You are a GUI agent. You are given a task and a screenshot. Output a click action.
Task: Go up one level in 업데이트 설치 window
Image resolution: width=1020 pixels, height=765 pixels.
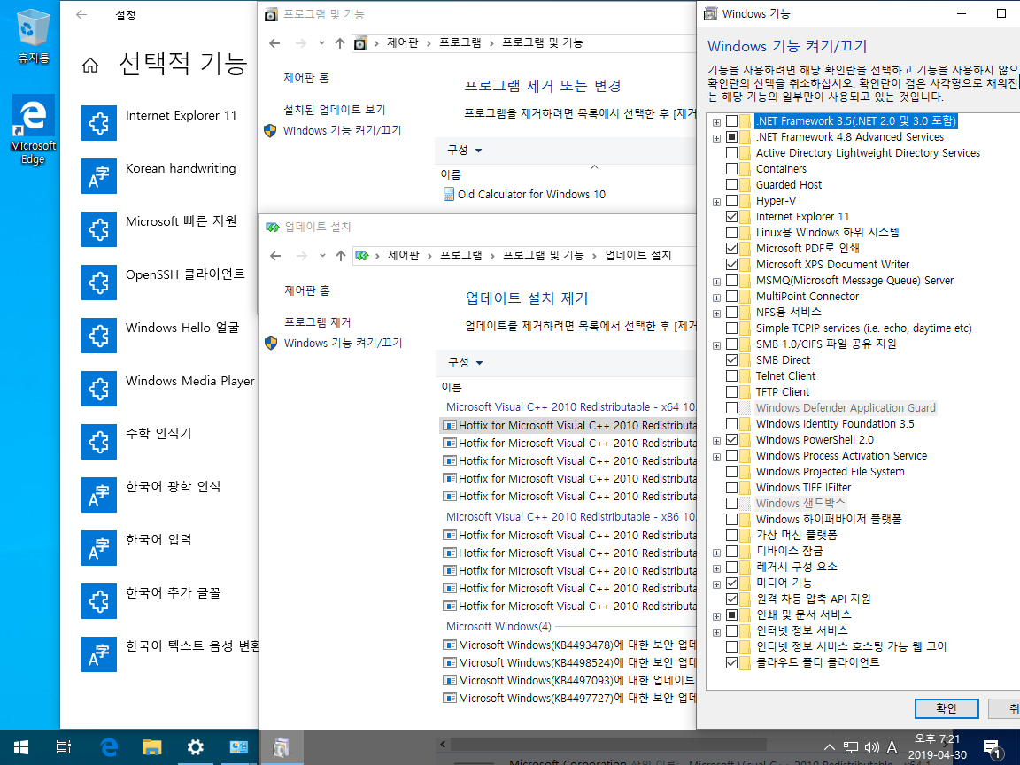[x=340, y=256]
